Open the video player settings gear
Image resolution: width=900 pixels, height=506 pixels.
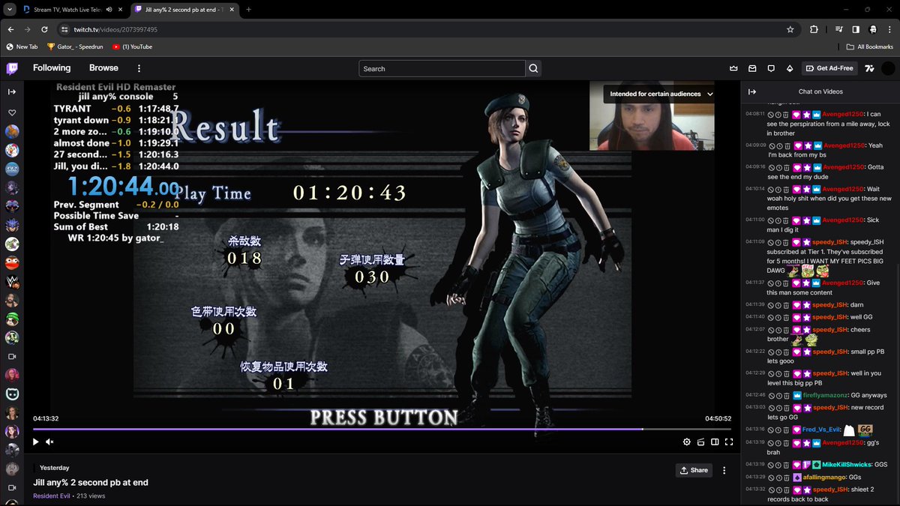click(x=687, y=442)
